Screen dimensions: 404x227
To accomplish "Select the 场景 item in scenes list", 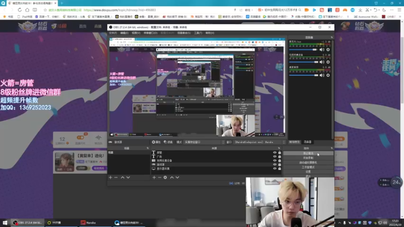I will click(129, 153).
